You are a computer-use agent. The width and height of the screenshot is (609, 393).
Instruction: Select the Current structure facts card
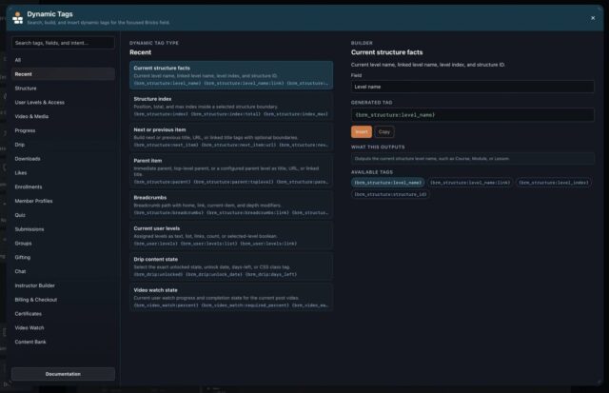231,75
